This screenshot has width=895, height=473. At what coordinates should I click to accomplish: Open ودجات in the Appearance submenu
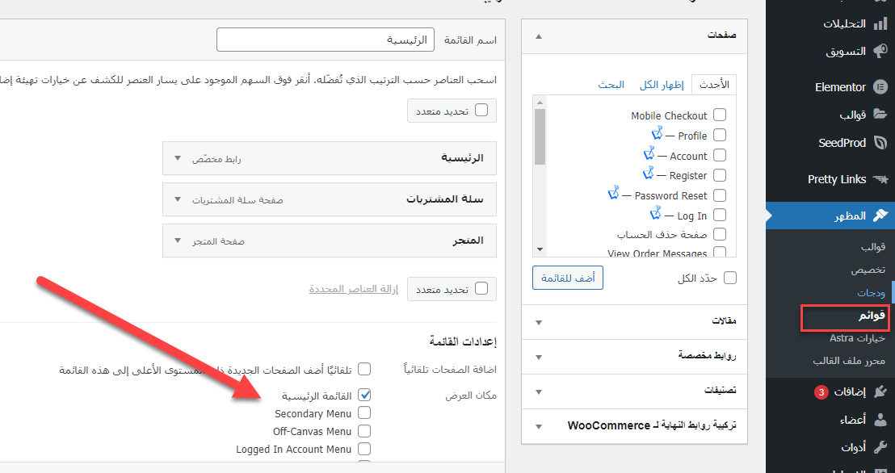pyautogui.click(x=872, y=293)
